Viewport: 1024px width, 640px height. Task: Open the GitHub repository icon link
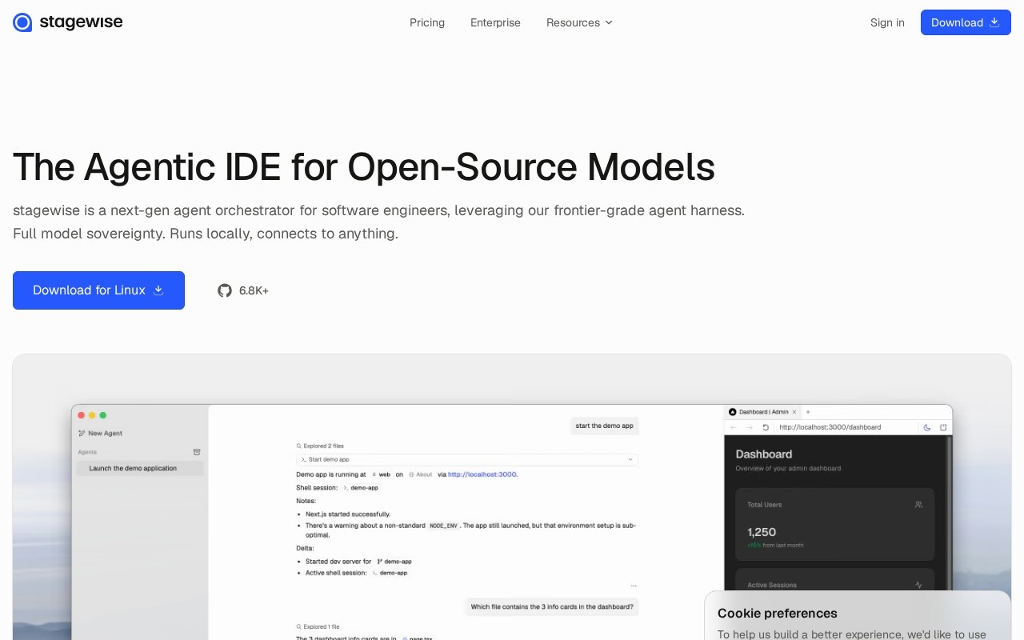[225, 290]
